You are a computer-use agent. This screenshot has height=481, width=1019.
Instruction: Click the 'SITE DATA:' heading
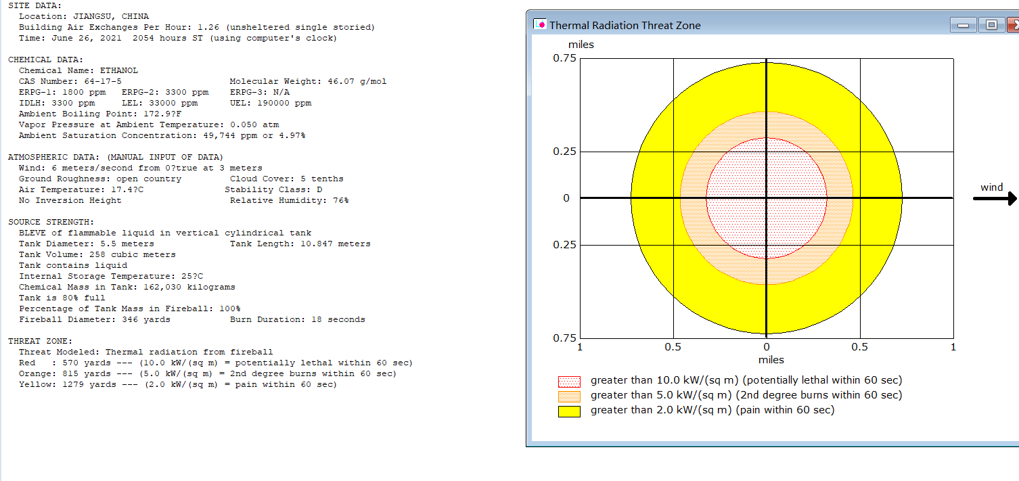tap(35, 5)
